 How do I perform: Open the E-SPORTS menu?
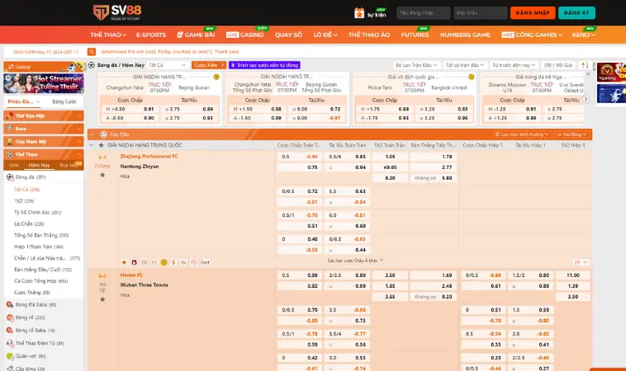coord(150,35)
